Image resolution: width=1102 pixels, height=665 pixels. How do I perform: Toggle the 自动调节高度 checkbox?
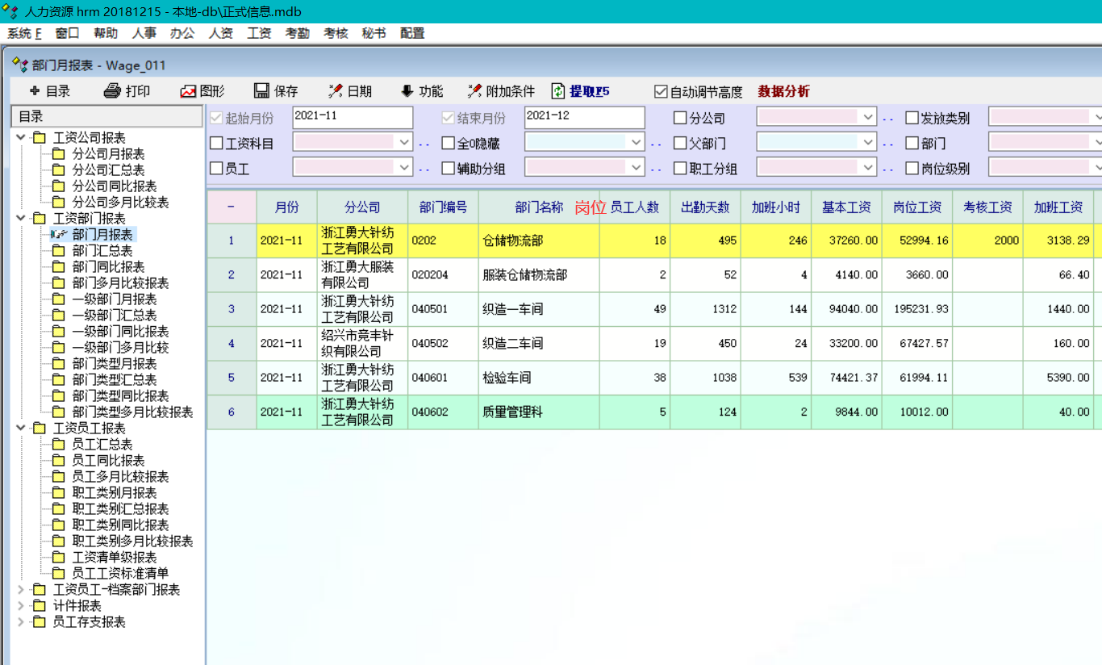(661, 92)
